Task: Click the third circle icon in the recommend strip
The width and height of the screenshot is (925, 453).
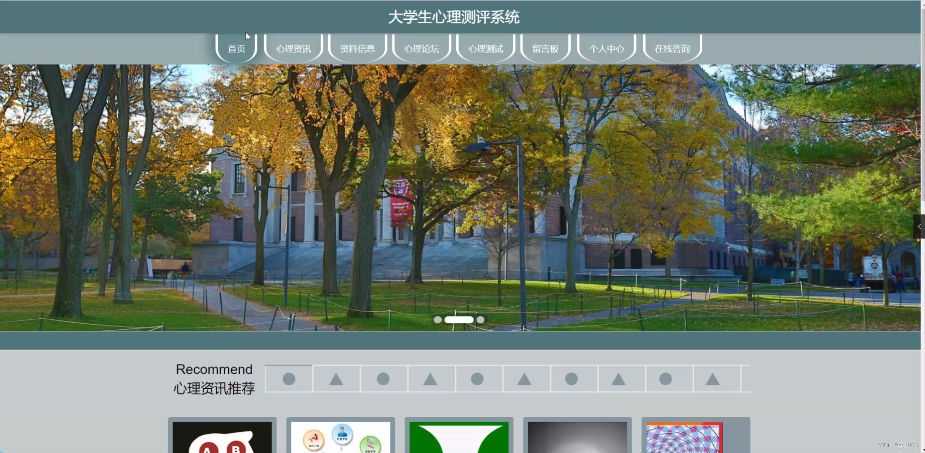Action: 477,379
